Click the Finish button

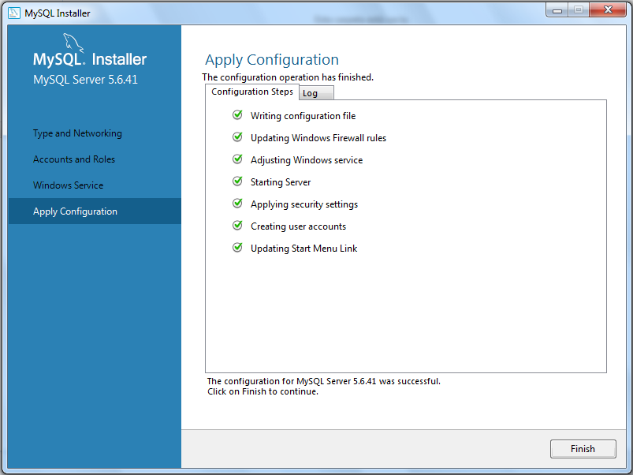(x=583, y=449)
